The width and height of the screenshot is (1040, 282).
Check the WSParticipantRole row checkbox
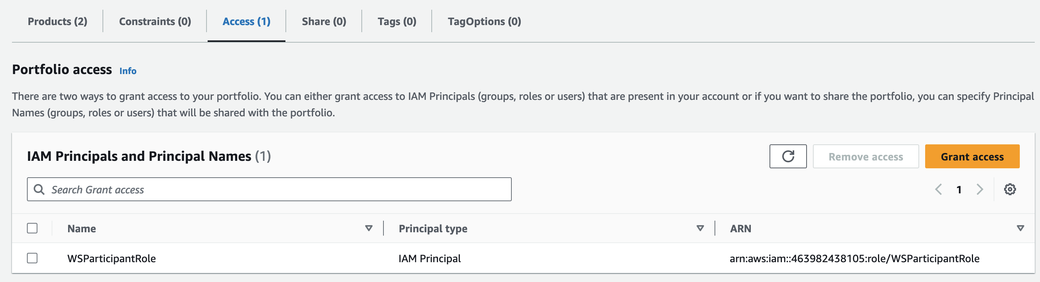click(x=32, y=258)
